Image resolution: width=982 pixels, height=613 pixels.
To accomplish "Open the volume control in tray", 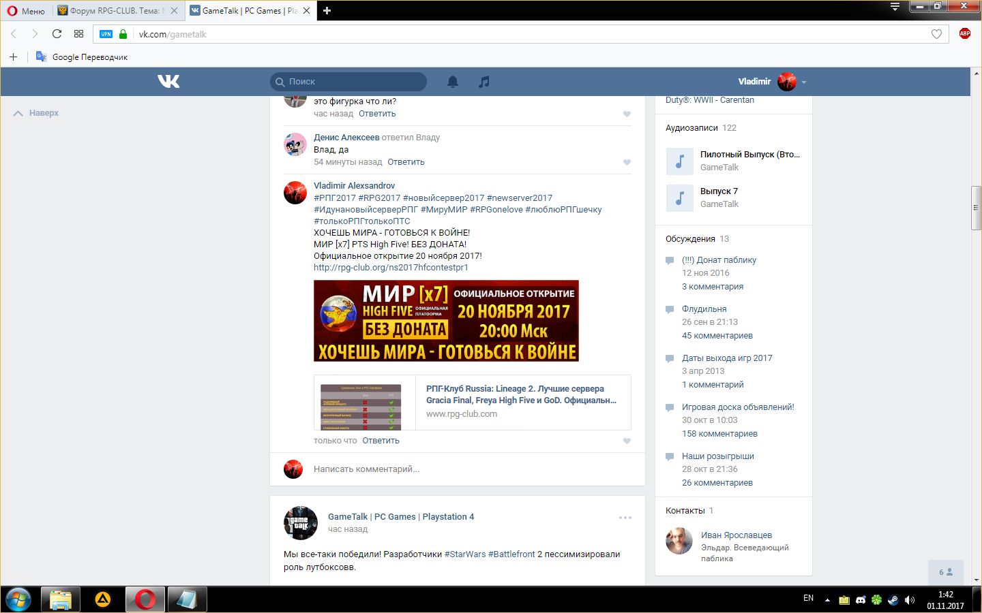I will click(x=910, y=600).
